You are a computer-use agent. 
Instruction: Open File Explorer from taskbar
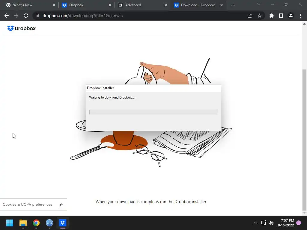click(x=23, y=223)
